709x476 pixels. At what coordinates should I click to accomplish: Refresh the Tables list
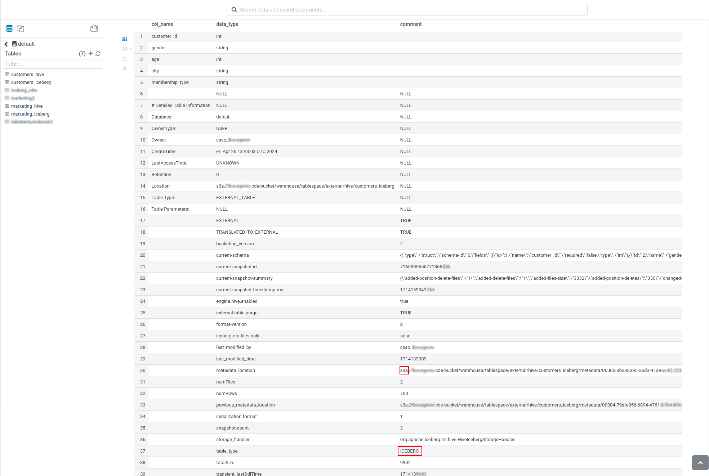[98, 53]
